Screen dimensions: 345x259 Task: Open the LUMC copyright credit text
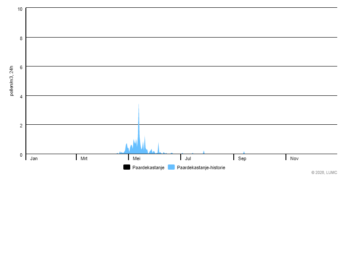[324, 172]
